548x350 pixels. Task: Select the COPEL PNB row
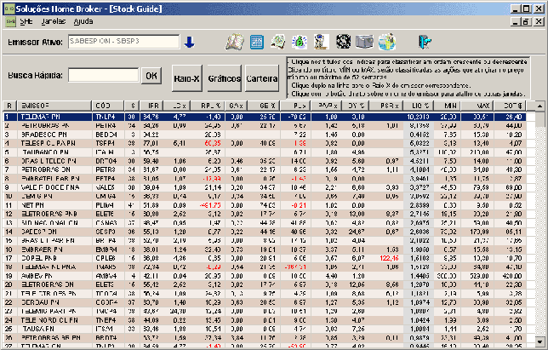(x=265, y=258)
